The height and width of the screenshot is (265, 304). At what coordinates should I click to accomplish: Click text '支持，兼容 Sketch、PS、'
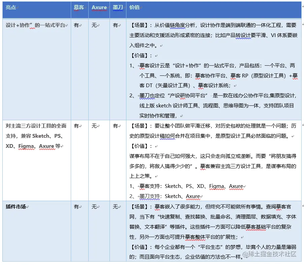point(34,136)
